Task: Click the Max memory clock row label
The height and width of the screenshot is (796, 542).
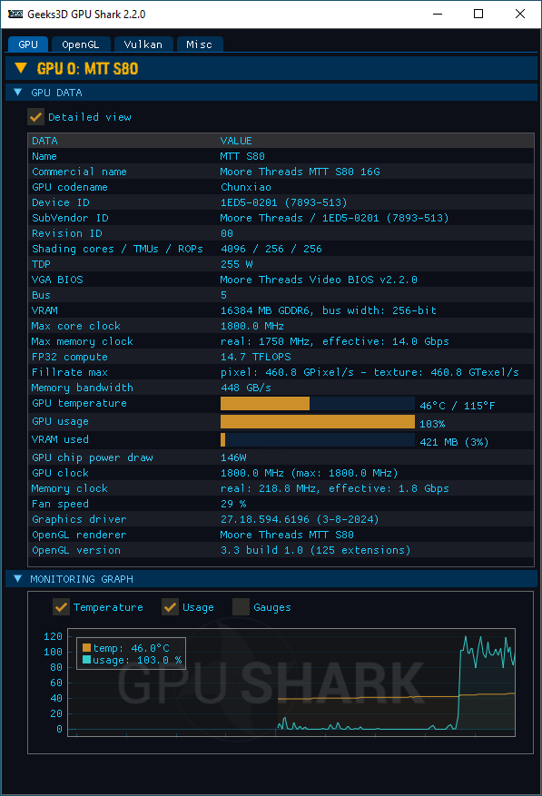Action: [x=83, y=341]
